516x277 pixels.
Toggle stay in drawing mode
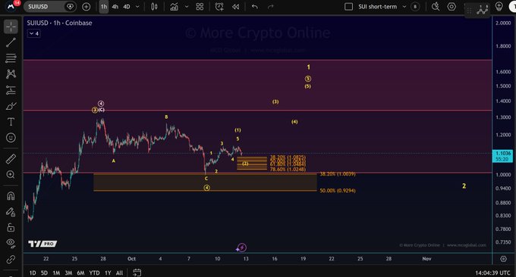coord(11,212)
